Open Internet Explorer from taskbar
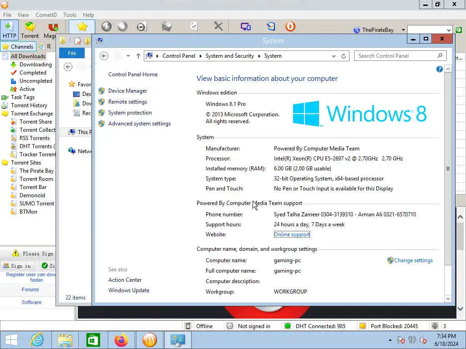Image resolution: width=466 pixels, height=349 pixels. 37,340
